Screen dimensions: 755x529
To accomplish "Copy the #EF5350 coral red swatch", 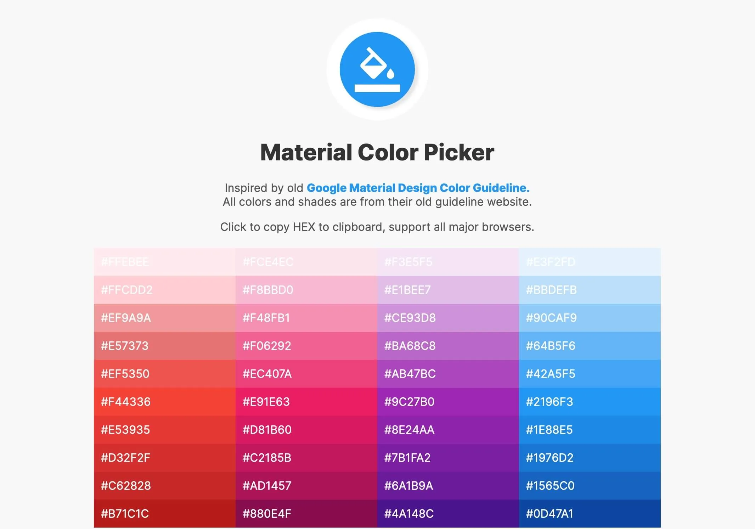I will [x=164, y=374].
